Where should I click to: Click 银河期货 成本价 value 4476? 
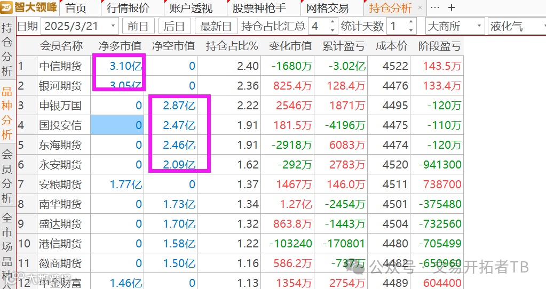coord(395,85)
